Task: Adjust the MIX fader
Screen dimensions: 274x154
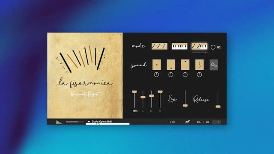Action: tap(134, 92)
